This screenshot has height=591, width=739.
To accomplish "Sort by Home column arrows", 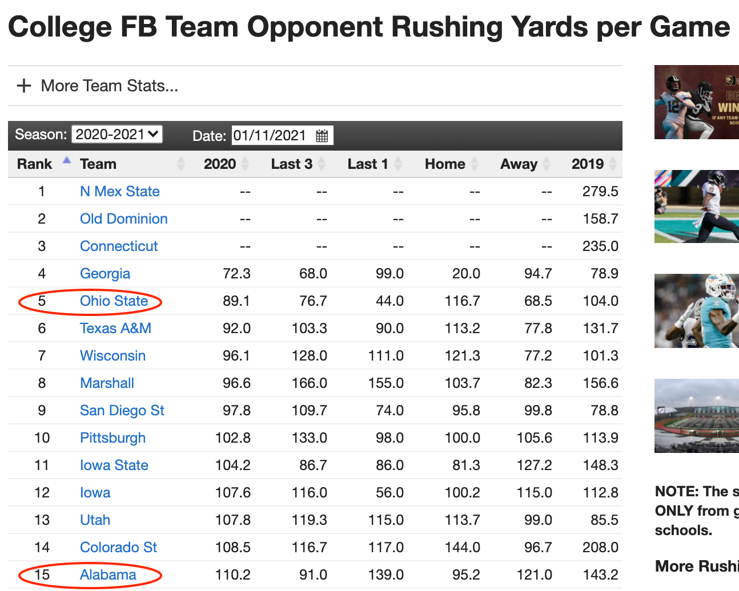I will pos(475,164).
